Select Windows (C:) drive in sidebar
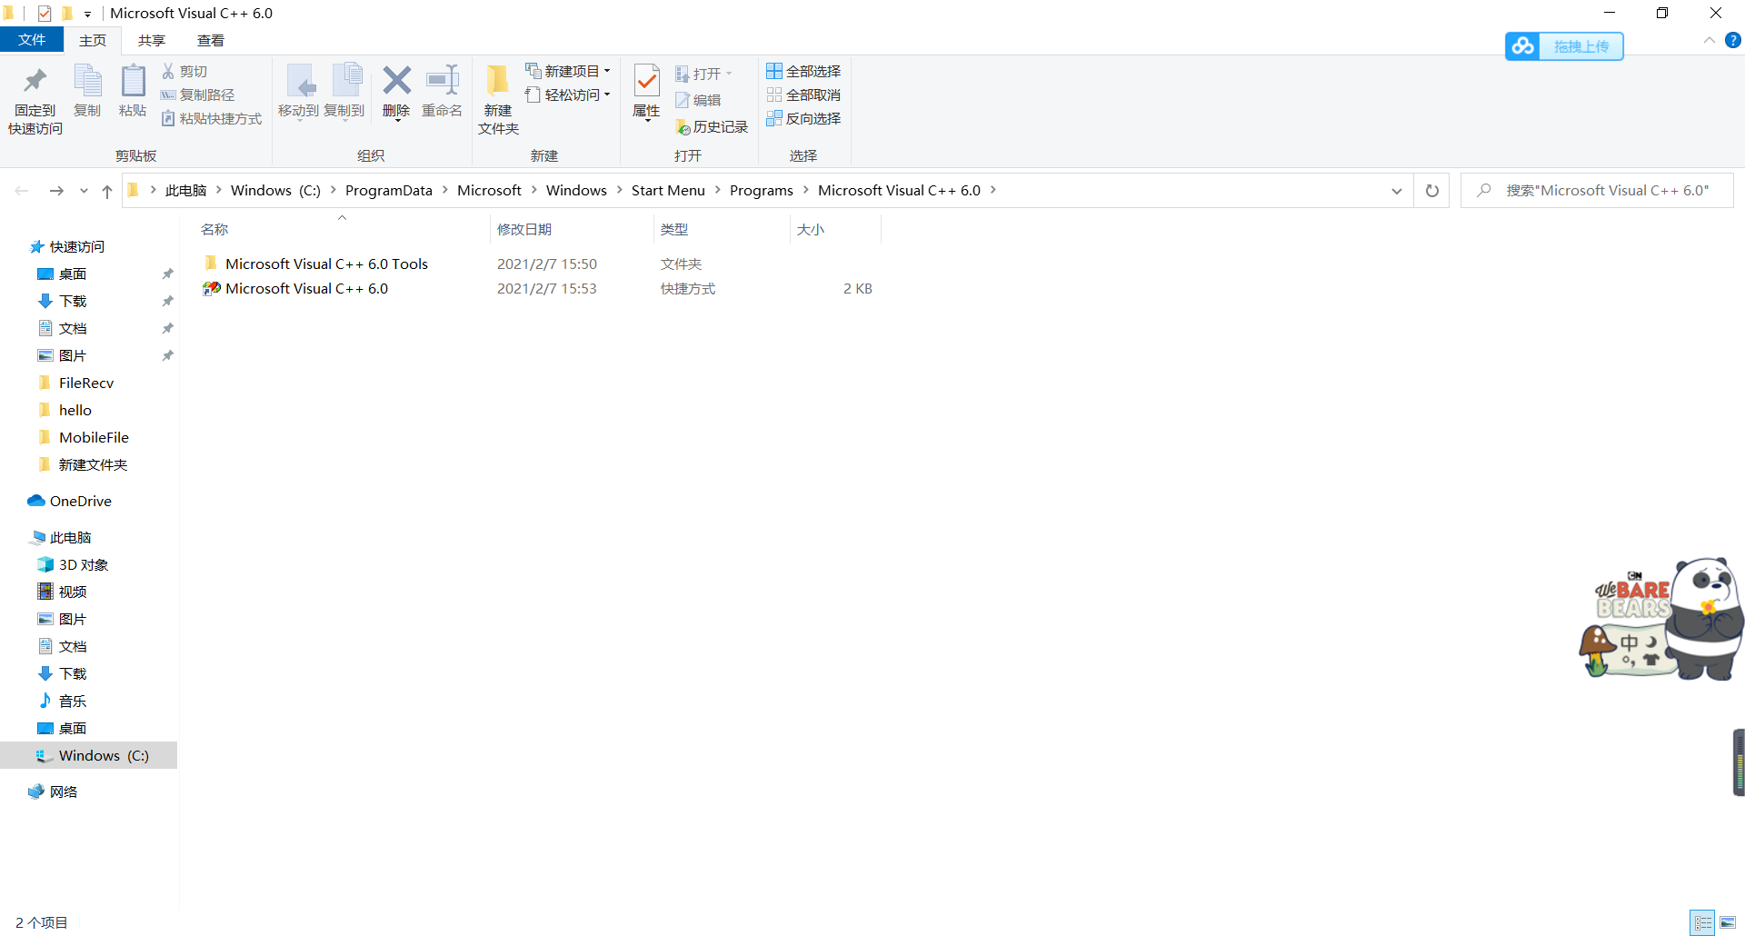Viewport: 1745px width, 936px height. (x=88, y=755)
